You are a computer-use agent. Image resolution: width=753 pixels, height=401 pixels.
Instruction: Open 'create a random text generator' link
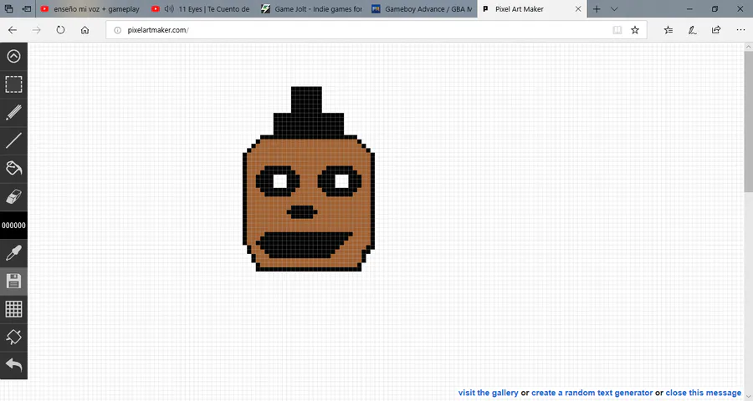[592, 393]
